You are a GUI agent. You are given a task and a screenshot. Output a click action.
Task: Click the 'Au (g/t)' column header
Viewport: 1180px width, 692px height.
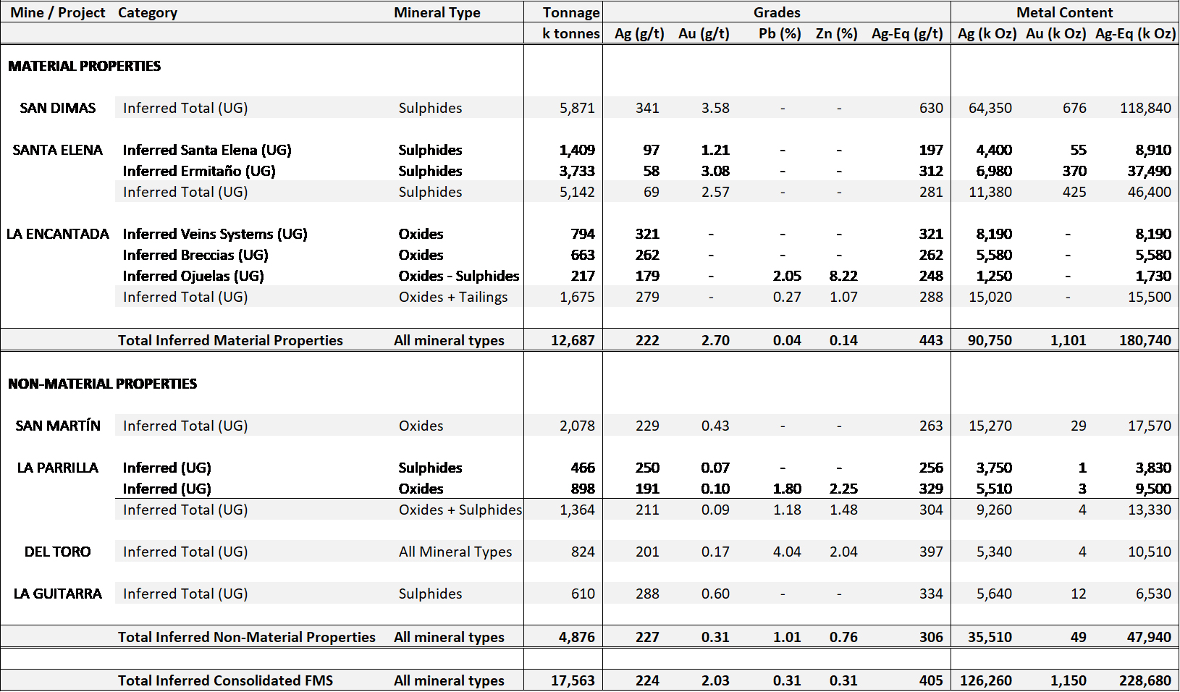tap(704, 33)
